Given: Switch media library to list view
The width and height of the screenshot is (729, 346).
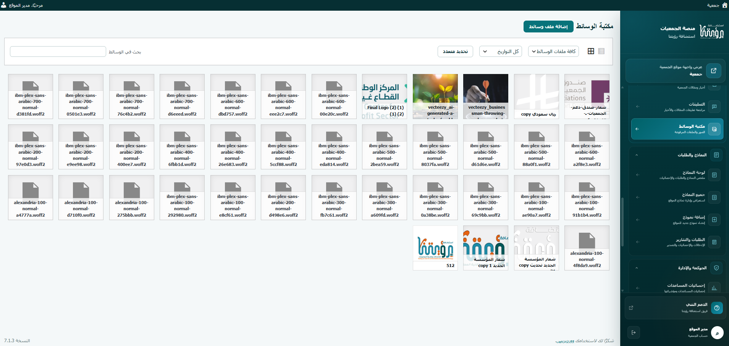Looking at the screenshot, I should pos(601,51).
